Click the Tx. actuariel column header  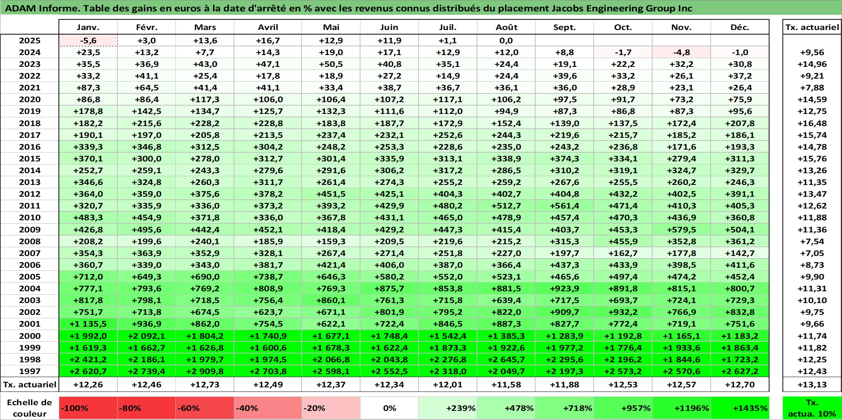pos(812,27)
